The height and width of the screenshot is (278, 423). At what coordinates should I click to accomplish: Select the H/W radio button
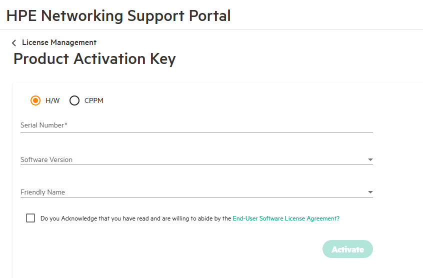pos(35,100)
